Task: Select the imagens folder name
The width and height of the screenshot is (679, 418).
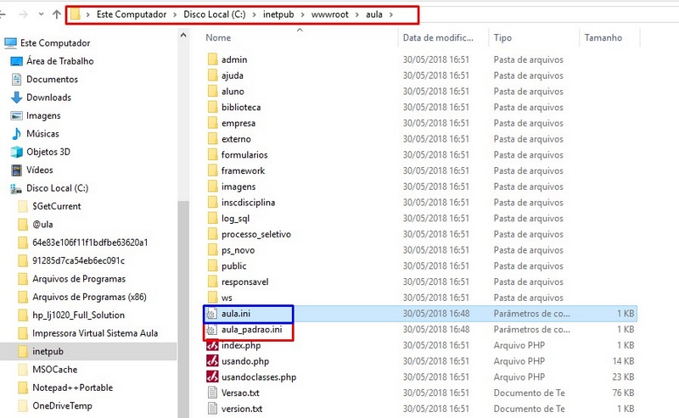Action: (238, 187)
